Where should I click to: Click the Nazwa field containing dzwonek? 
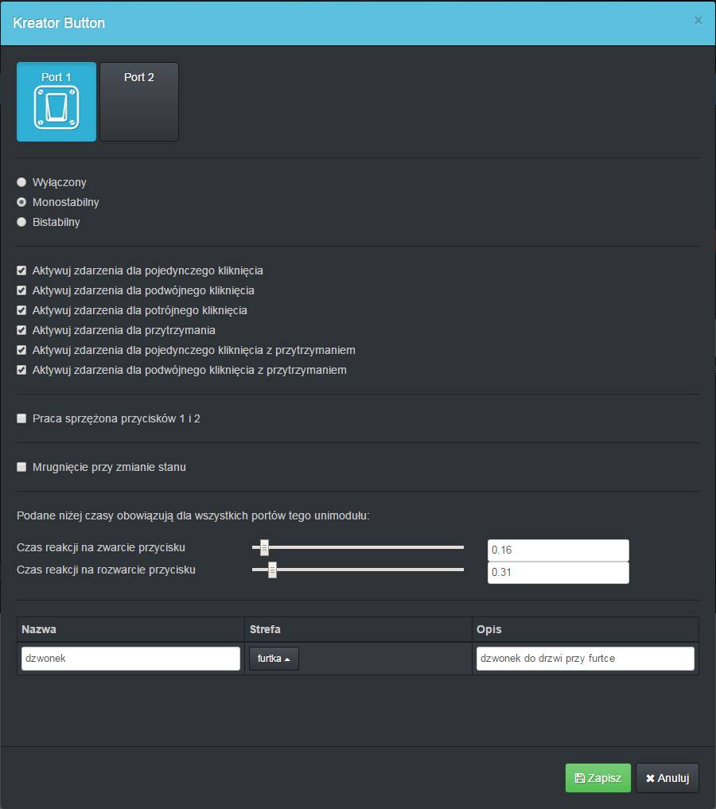pyautogui.click(x=130, y=659)
